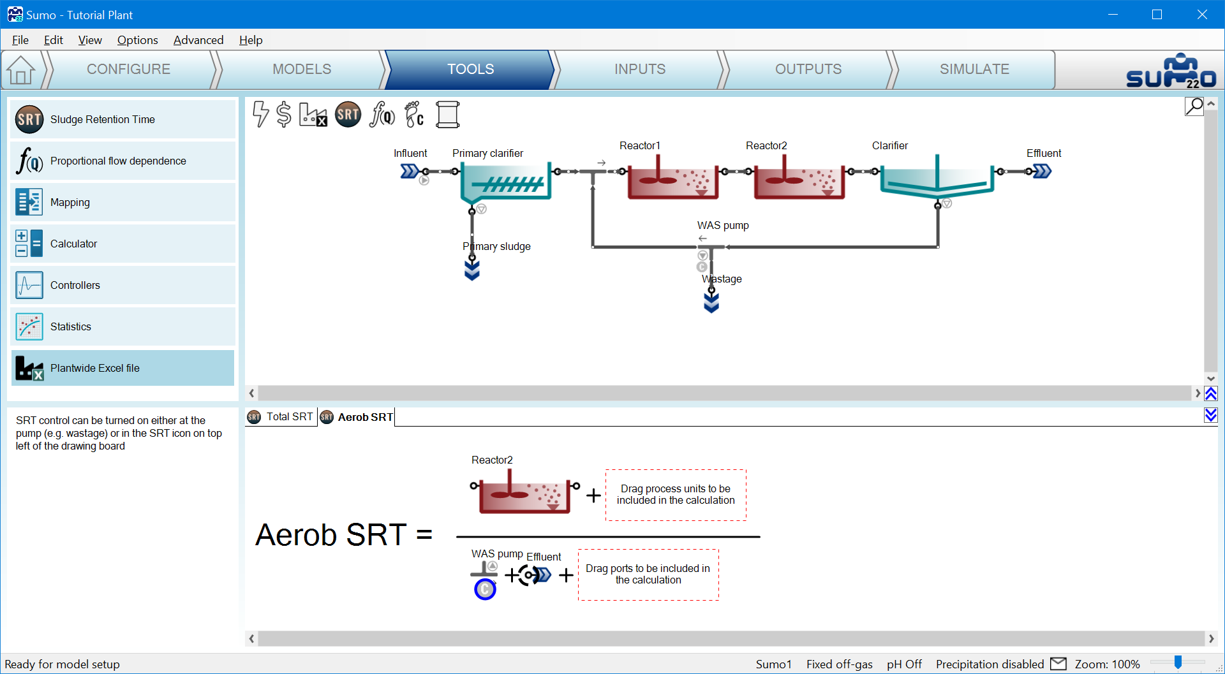Collapse the panel with the double up chevron
Viewport: 1225px width, 674px height.
coord(1211,394)
